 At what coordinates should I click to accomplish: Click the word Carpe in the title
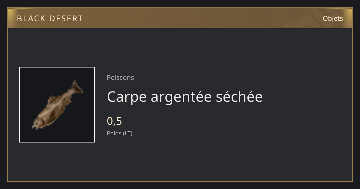pyautogui.click(x=127, y=97)
